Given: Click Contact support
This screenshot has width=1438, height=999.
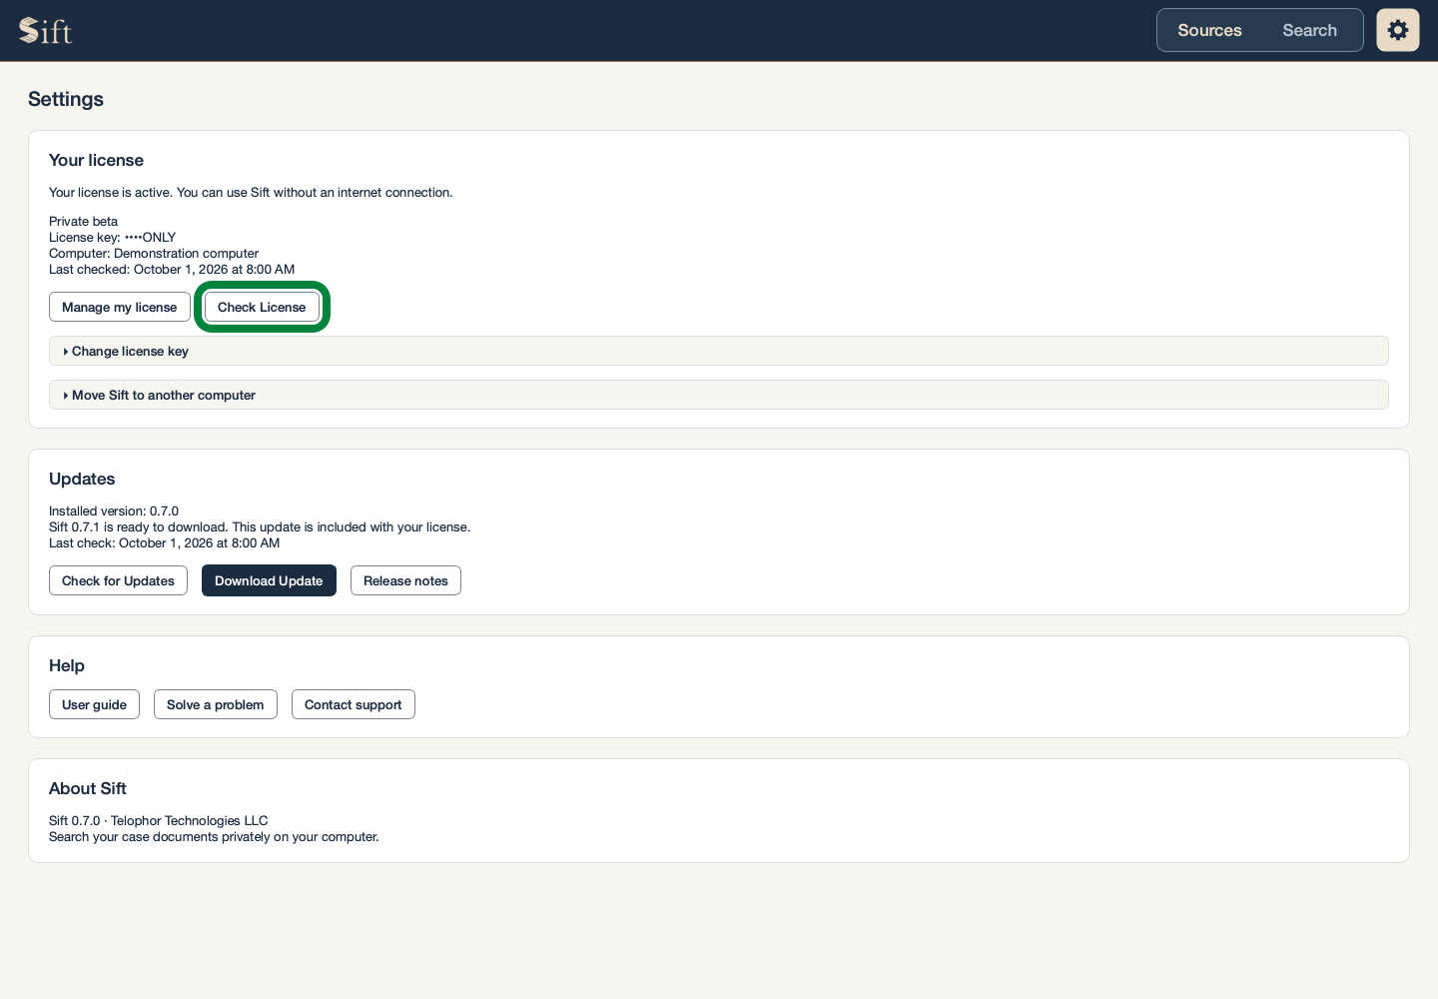Looking at the screenshot, I should point(354,704).
